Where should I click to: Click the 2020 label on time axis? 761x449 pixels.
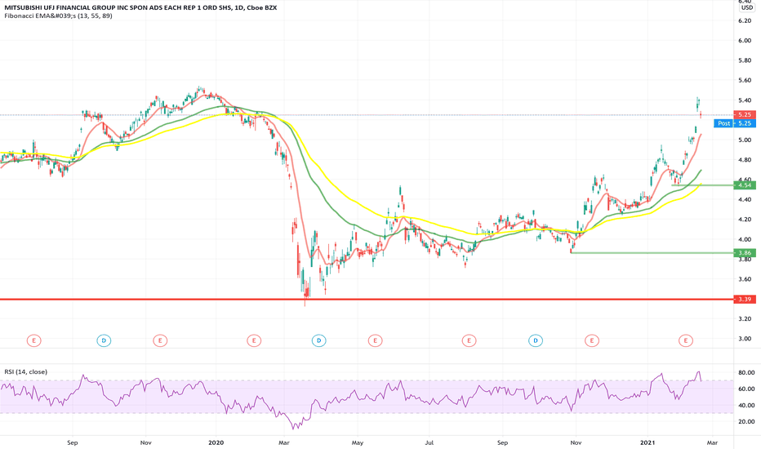(216, 442)
